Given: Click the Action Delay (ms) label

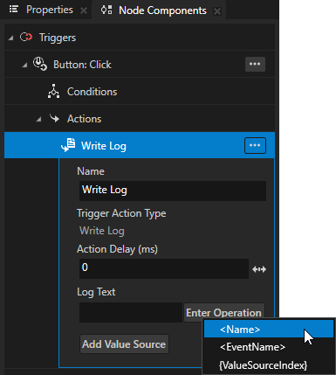Looking at the screenshot, I should 117,249.
